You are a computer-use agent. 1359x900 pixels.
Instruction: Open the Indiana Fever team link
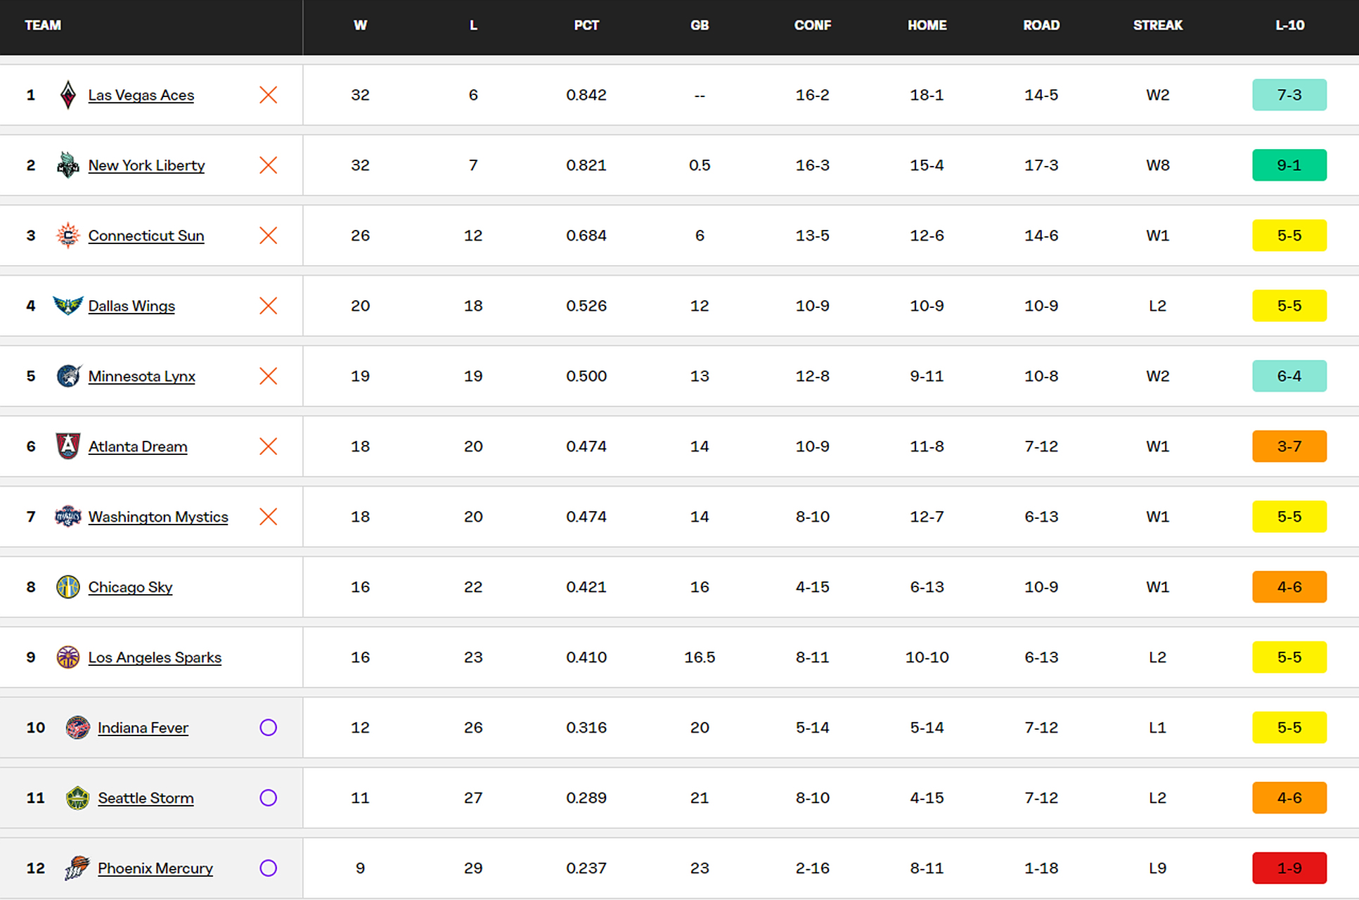coord(143,728)
